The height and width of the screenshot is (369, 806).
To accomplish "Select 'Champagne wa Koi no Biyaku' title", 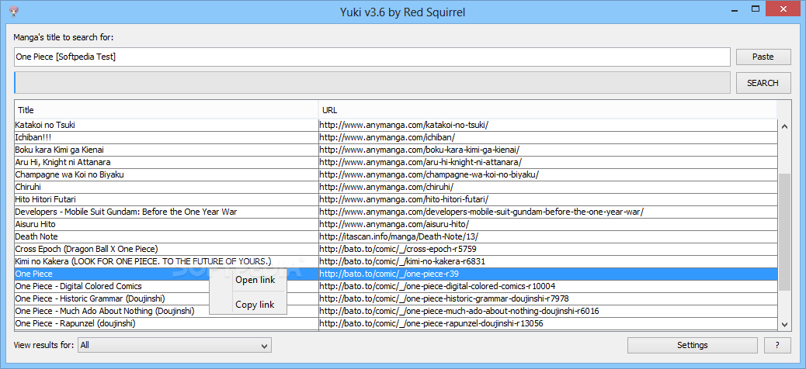I will point(69,174).
